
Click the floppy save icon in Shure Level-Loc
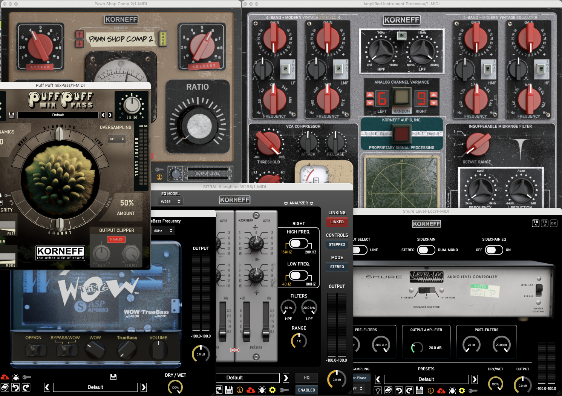[x=420, y=390]
